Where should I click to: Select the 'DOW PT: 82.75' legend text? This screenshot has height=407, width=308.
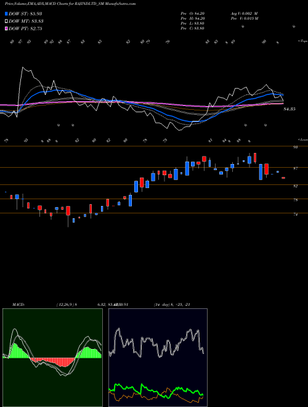pyautogui.click(x=25, y=29)
